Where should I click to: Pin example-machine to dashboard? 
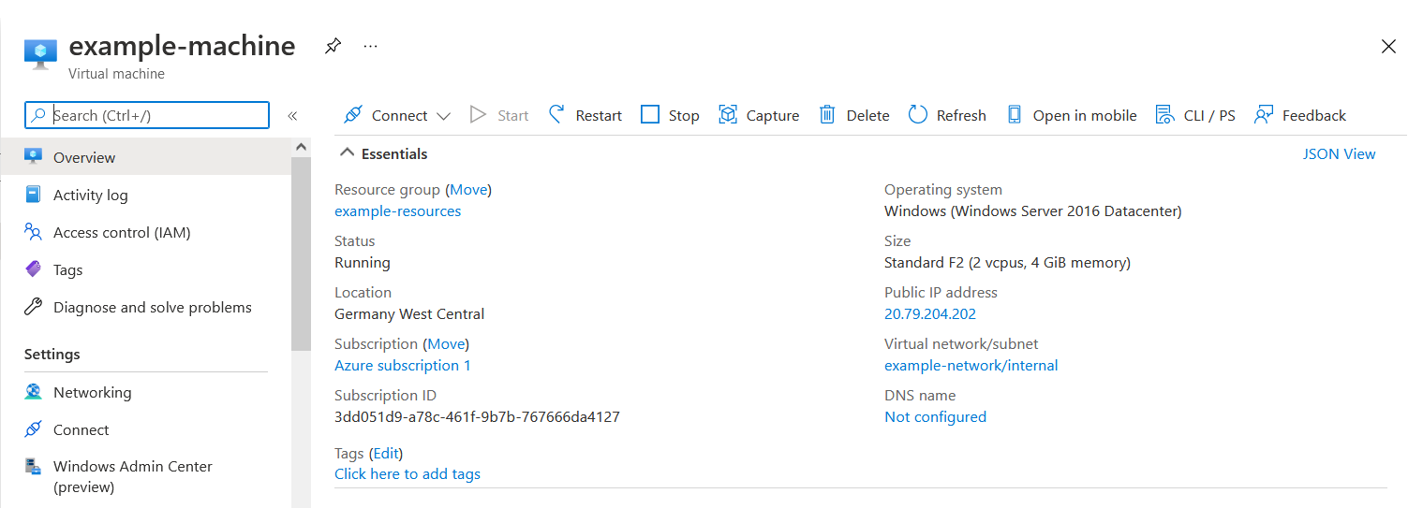(x=333, y=46)
